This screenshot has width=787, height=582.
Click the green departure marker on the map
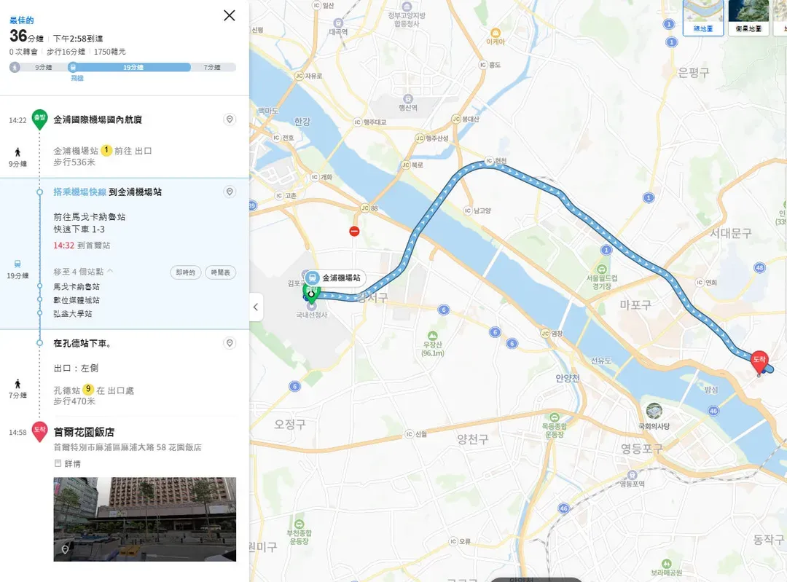click(310, 293)
